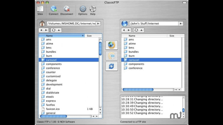Click the synchronize folders button
223x125 pixels.
pyautogui.click(x=112, y=66)
